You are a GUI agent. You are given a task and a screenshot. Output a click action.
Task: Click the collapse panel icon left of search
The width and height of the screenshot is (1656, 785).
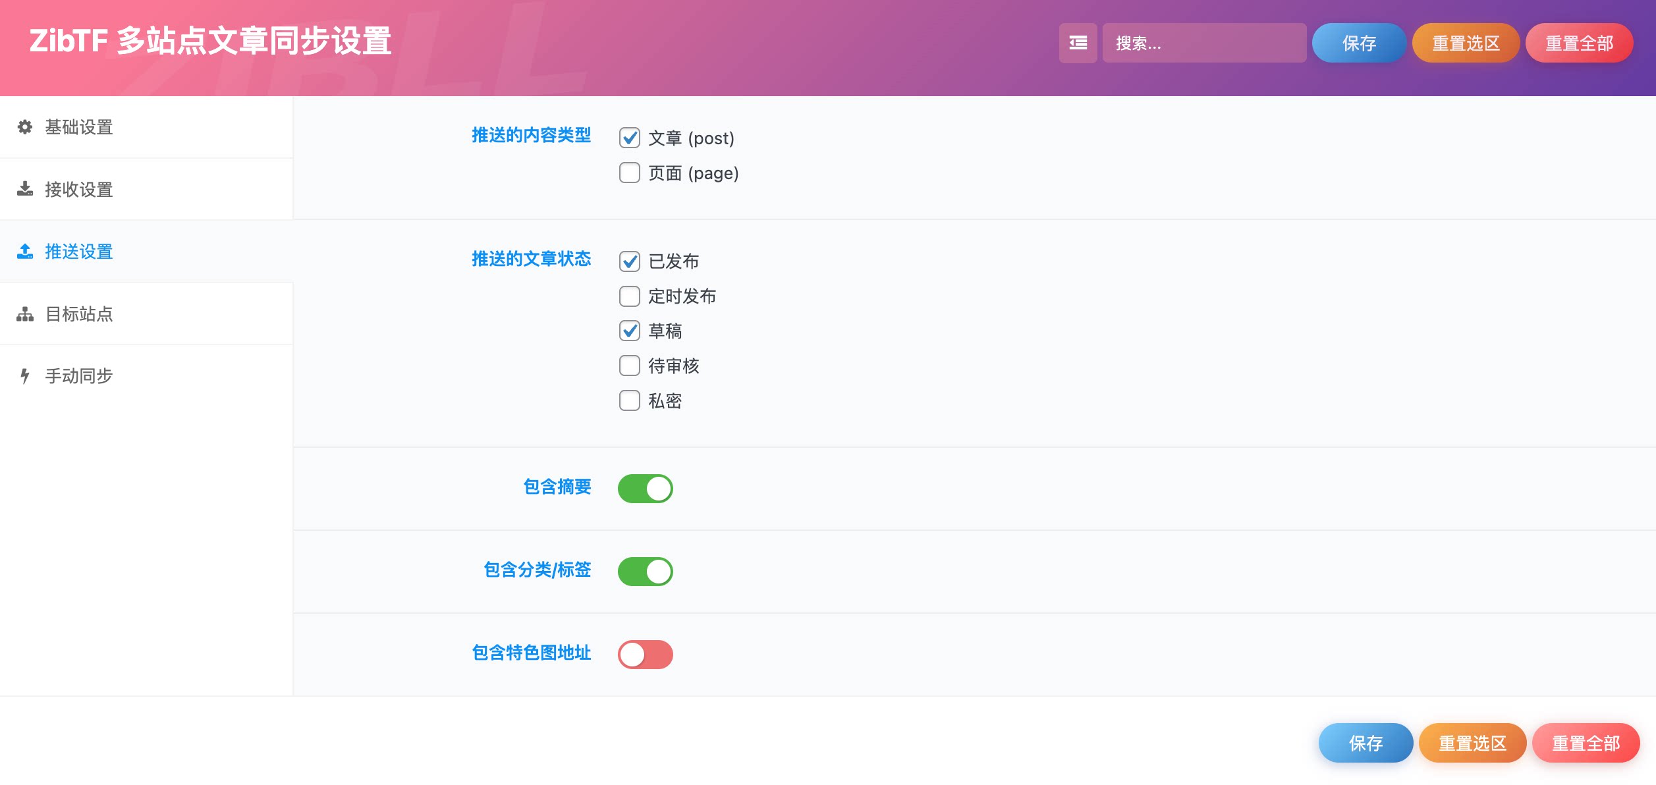(x=1078, y=42)
